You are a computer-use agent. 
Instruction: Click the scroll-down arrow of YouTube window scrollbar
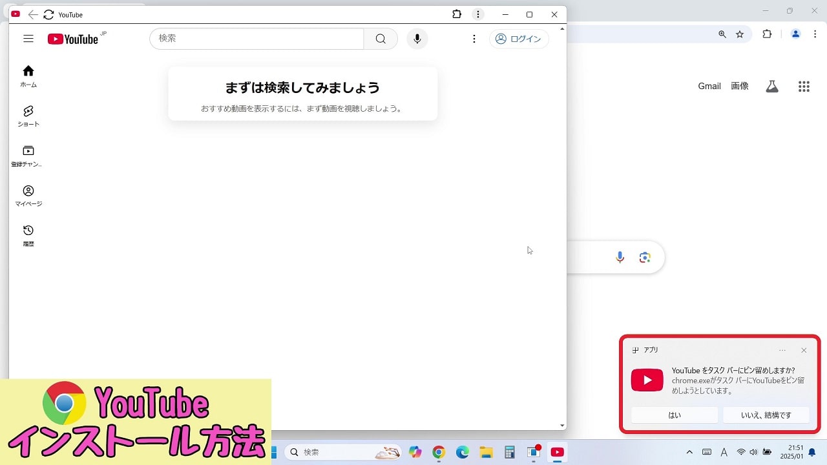coord(562,426)
